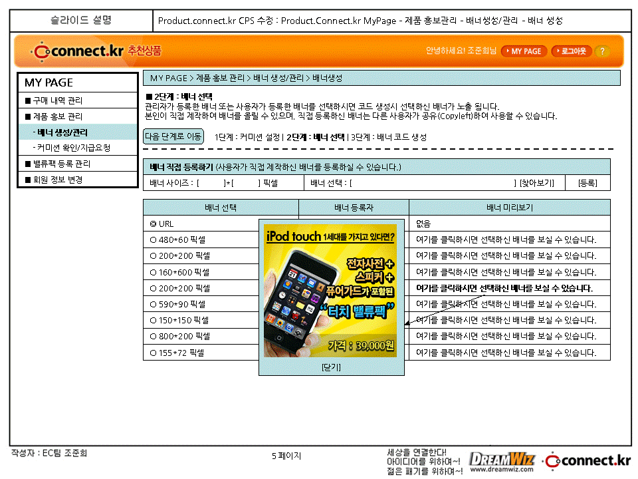Open 밸류팩 등록 관리 in the sidebar

78,164
